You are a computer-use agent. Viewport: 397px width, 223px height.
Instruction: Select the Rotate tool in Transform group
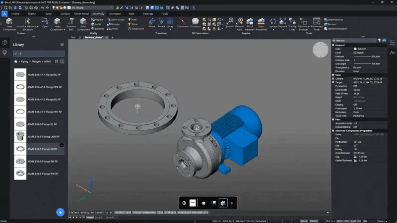tap(161, 22)
